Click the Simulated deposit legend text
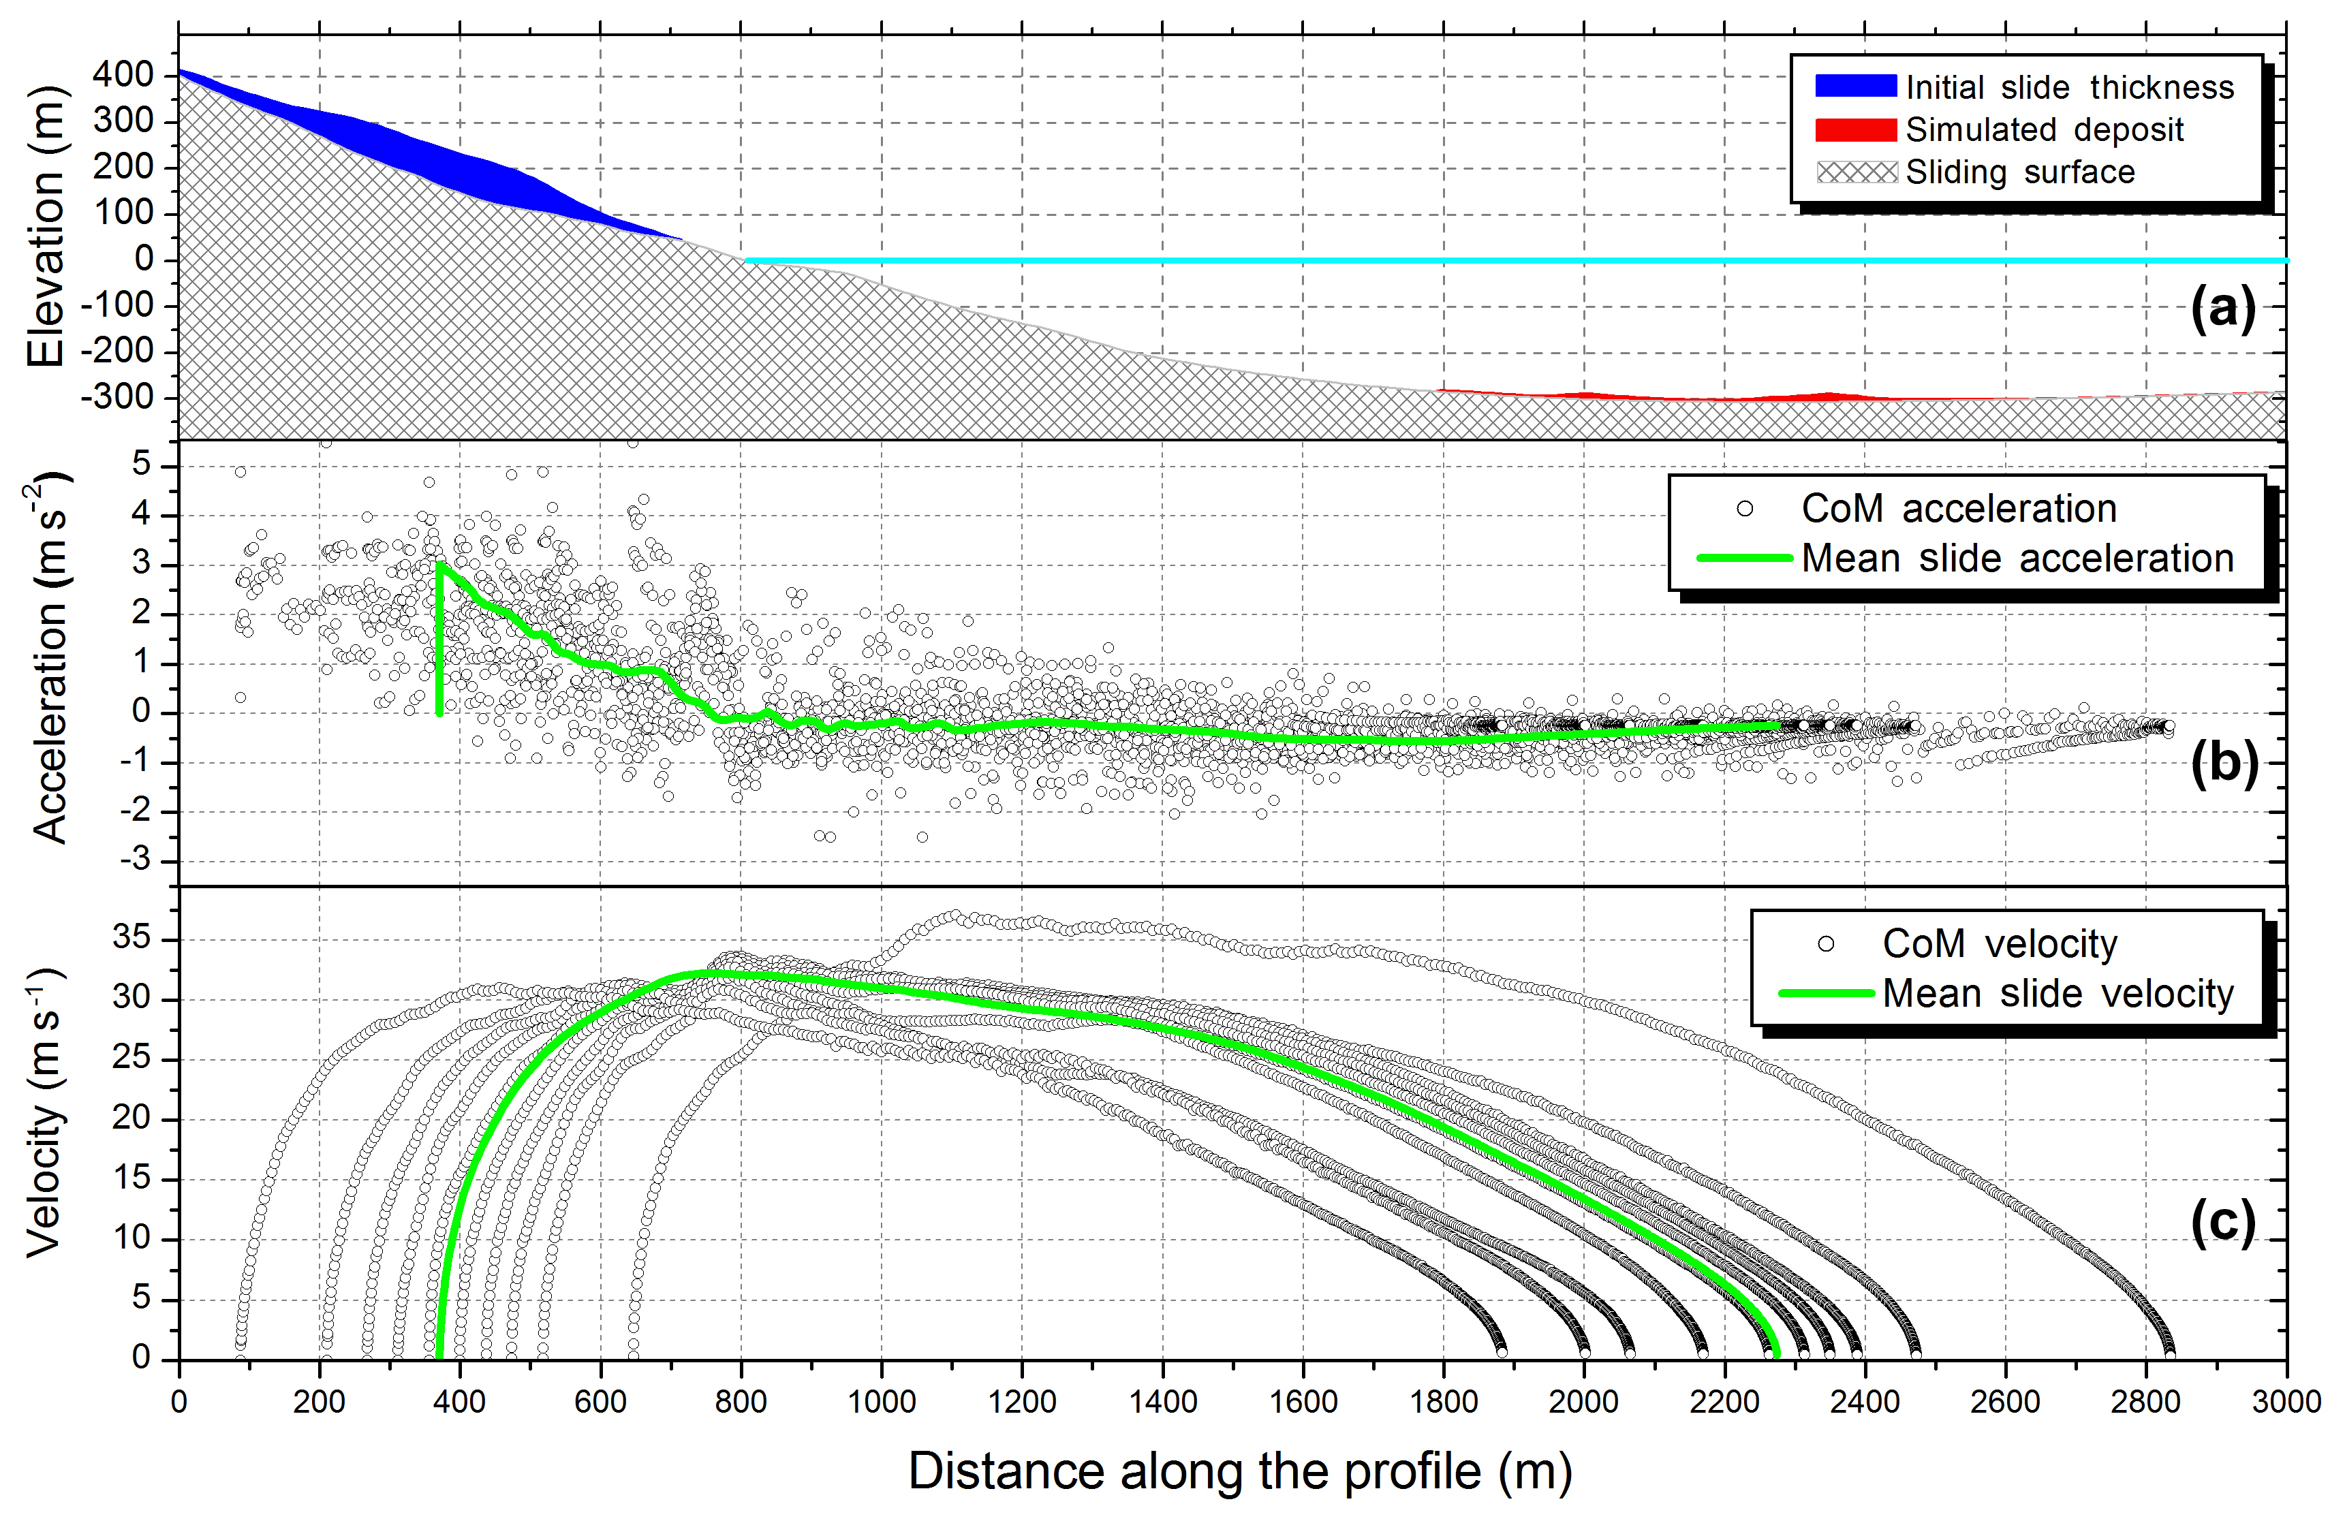This screenshot has height=1521, width=2345. tap(2045, 130)
